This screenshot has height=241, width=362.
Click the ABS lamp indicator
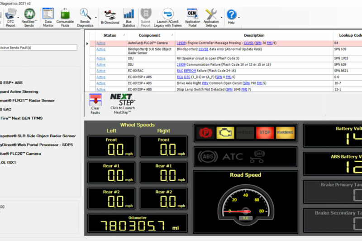208,157
